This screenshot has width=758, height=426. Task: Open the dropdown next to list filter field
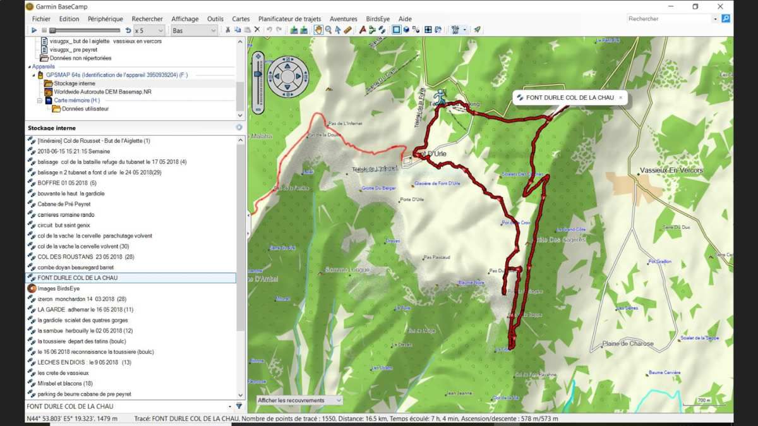(230, 406)
